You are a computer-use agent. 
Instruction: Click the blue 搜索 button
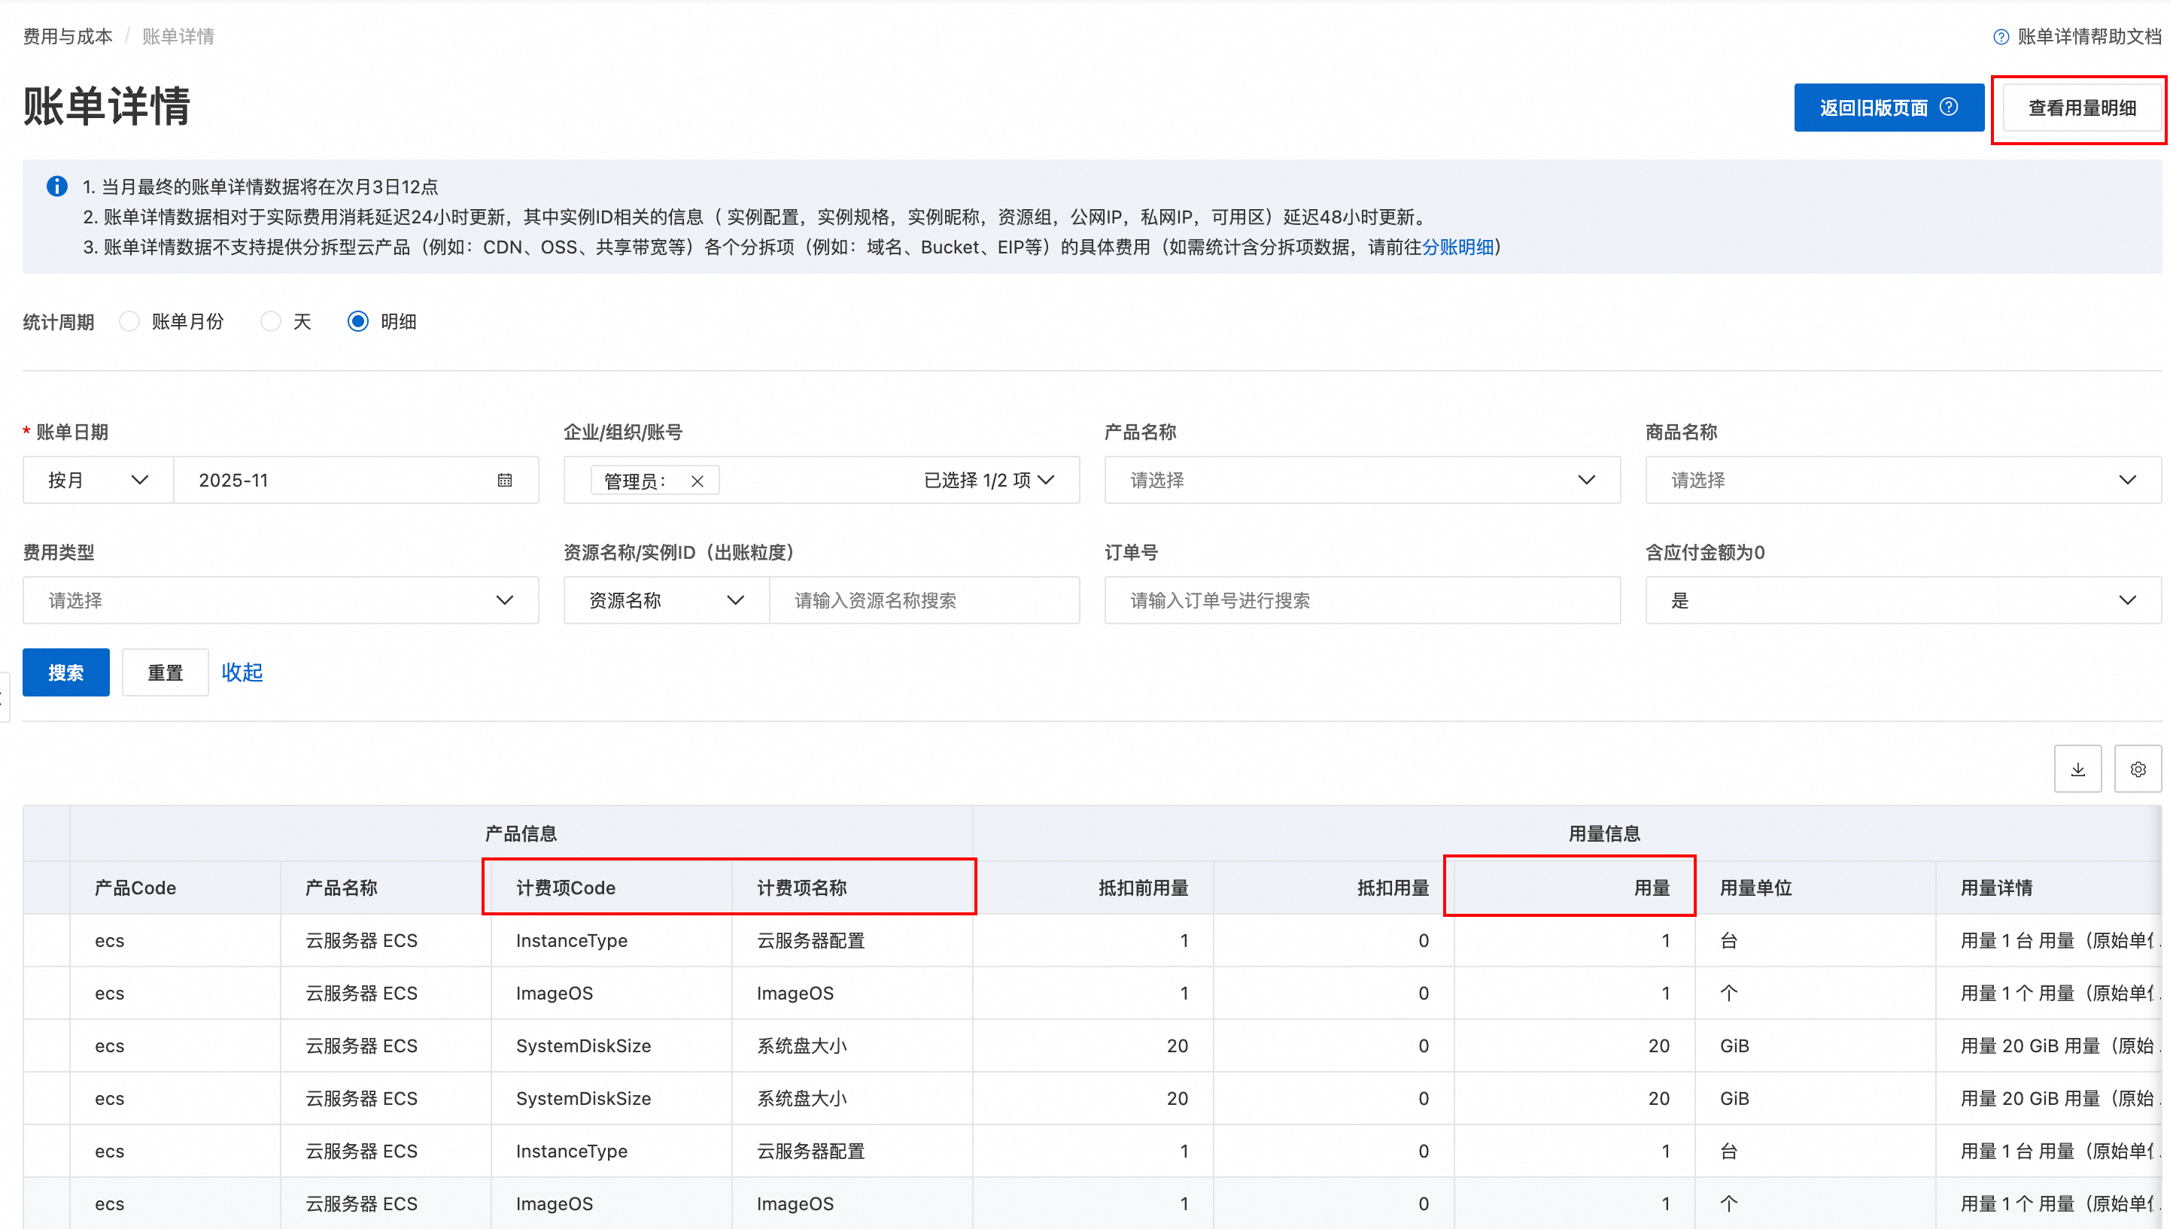coord(66,672)
